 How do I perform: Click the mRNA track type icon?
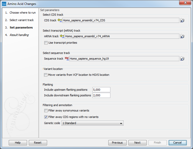[x=62, y=36]
